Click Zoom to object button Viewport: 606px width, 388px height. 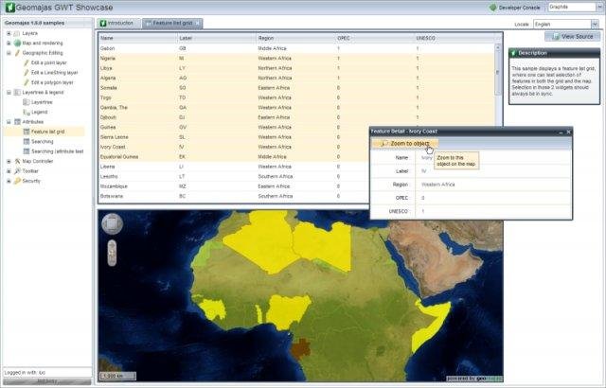tap(405, 144)
